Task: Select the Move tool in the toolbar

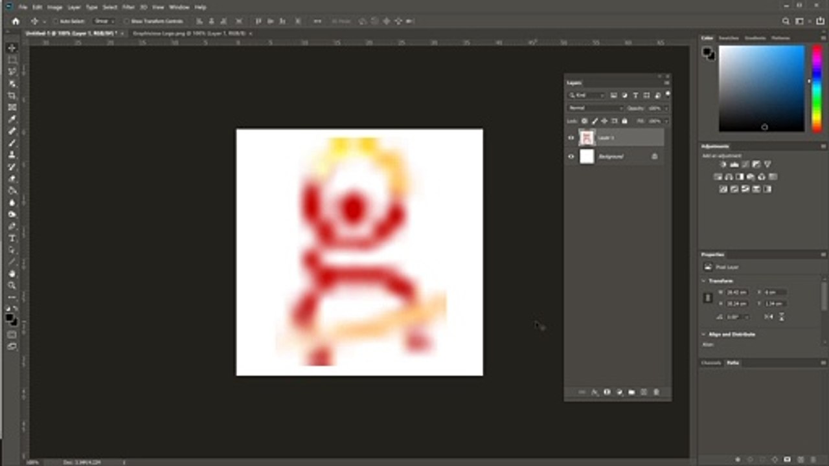Action: [12, 48]
